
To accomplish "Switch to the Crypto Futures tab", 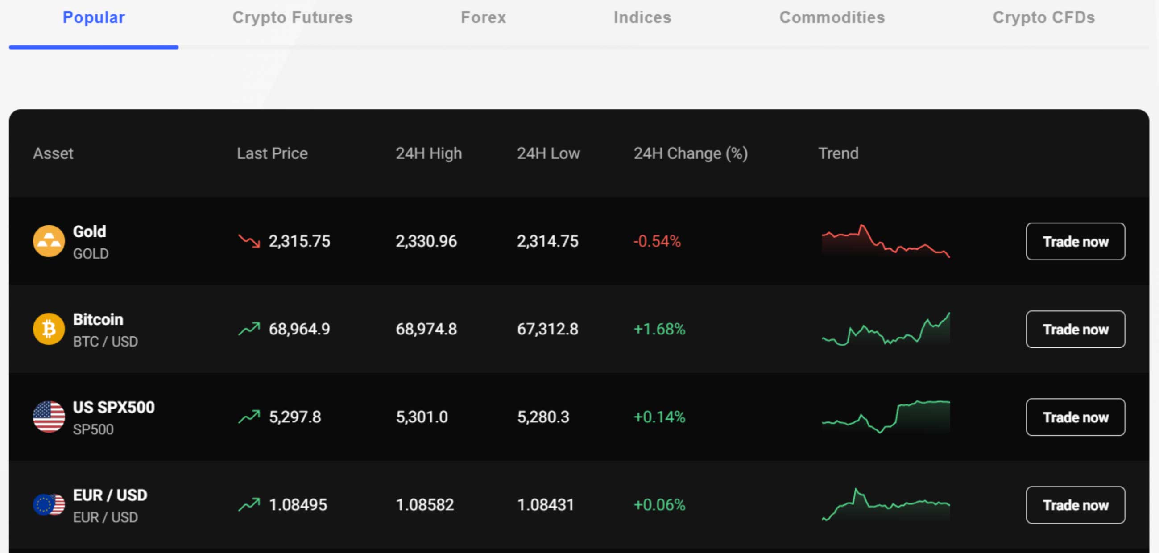I will click(x=293, y=17).
